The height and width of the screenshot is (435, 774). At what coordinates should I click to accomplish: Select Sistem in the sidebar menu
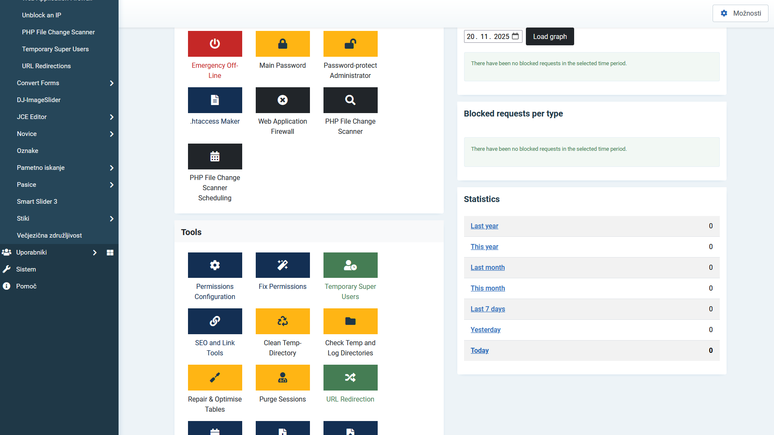26,269
